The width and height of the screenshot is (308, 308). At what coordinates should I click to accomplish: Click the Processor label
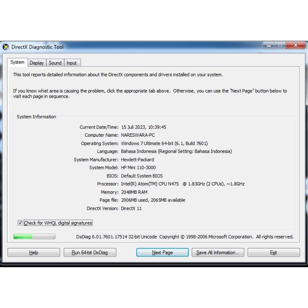coord(108,184)
